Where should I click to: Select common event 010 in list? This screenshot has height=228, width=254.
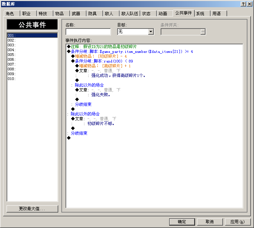pyautogui.click(x=32, y=79)
